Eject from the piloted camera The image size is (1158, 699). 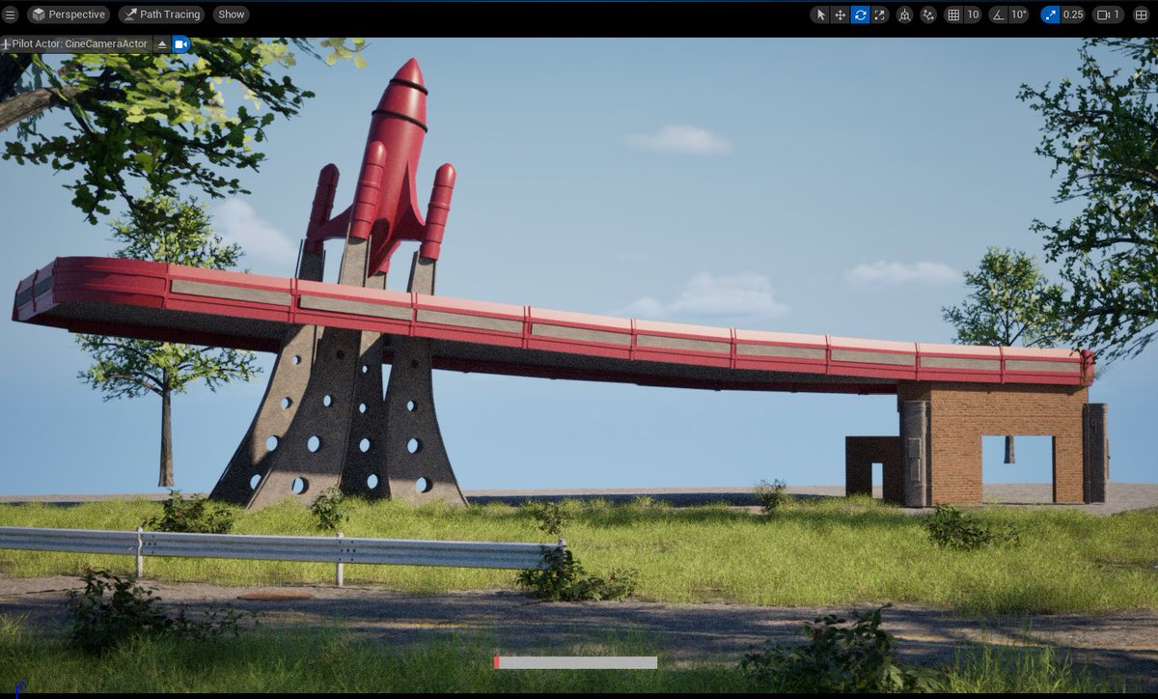click(162, 43)
